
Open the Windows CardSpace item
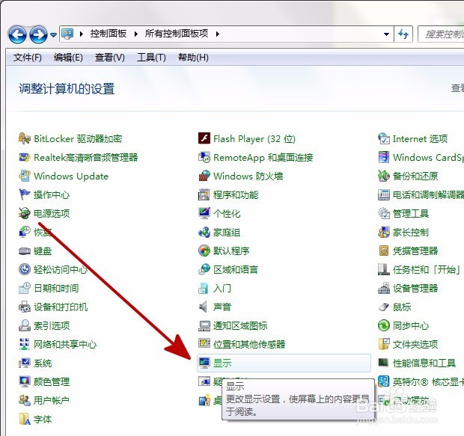point(421,157)
